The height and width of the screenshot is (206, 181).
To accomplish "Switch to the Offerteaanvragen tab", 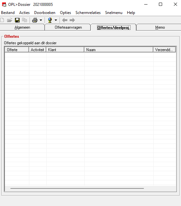I will click(68, 27).
